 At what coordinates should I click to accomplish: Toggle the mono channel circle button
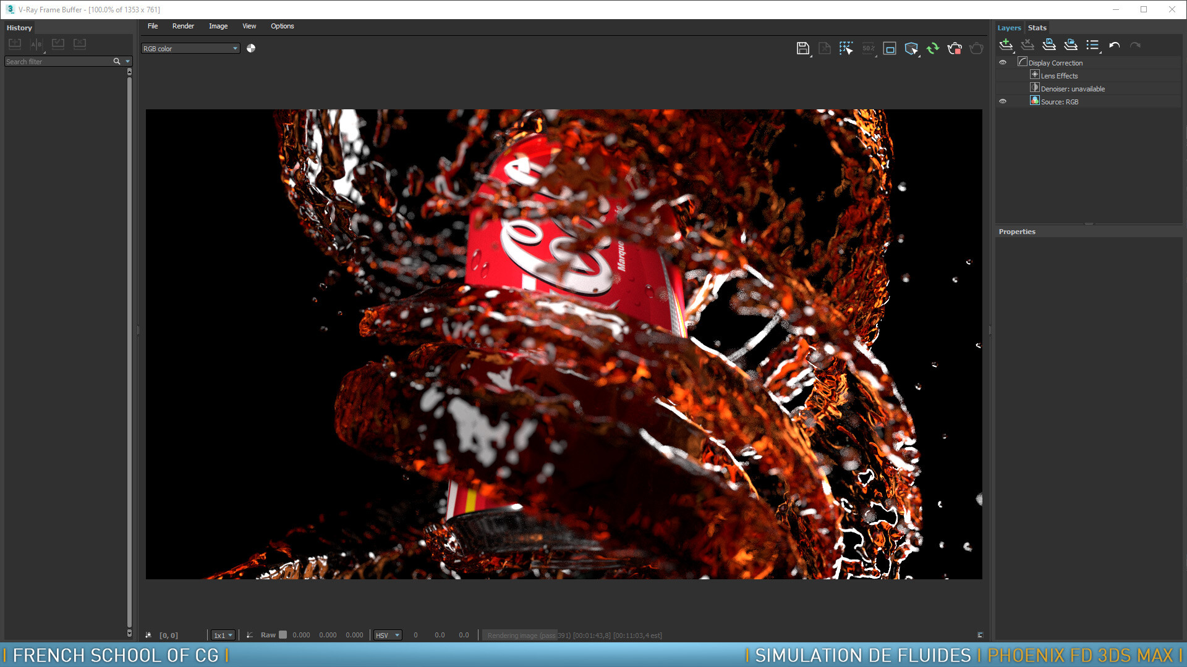click(251, 48)
